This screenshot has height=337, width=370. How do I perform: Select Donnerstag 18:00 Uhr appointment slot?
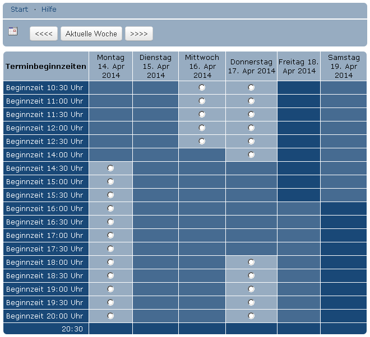tap(251, 263)
